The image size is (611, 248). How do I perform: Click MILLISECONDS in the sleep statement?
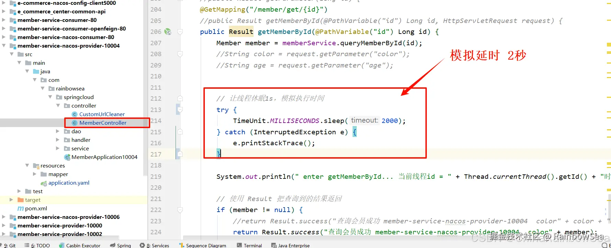[295, 121]
